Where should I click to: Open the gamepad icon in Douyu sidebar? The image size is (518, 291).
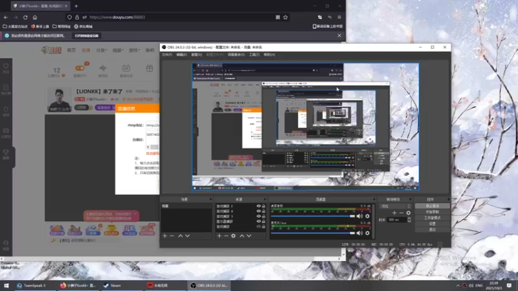pyautogui.click(x=6, y=131)
